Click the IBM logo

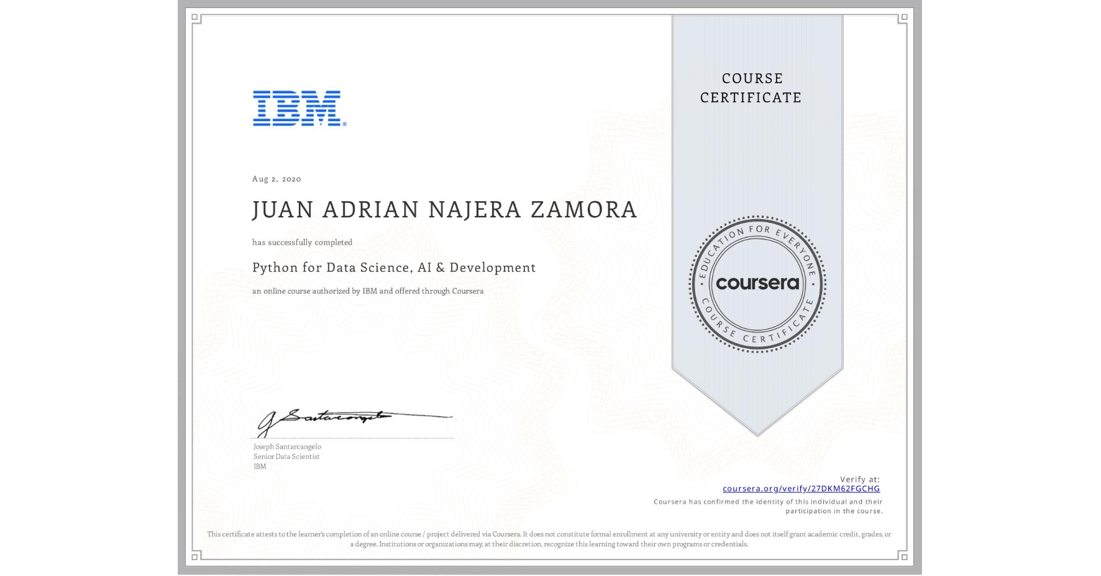pyautogui.click(x=296, y=109)
